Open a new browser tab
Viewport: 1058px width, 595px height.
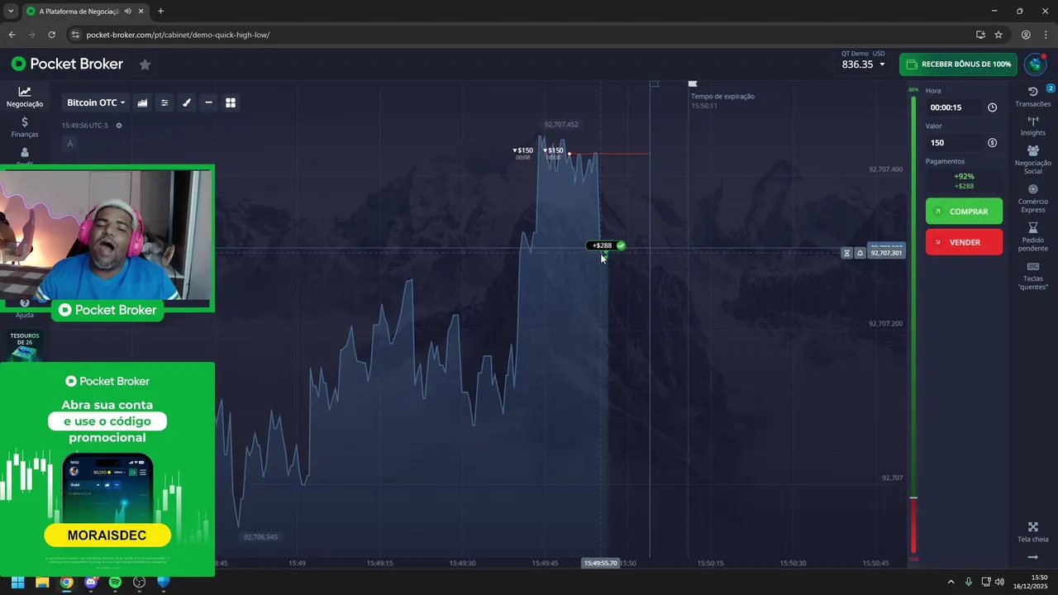[160, 11]
